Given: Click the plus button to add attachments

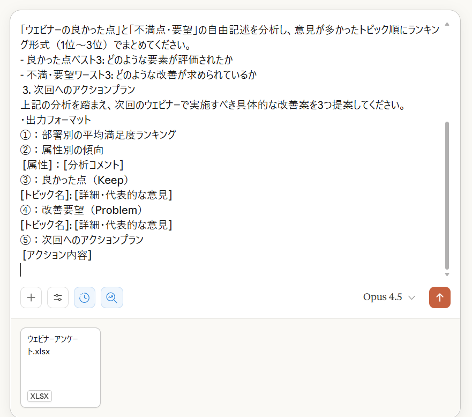Looking at the screenshot, I should tap(31, 297).
